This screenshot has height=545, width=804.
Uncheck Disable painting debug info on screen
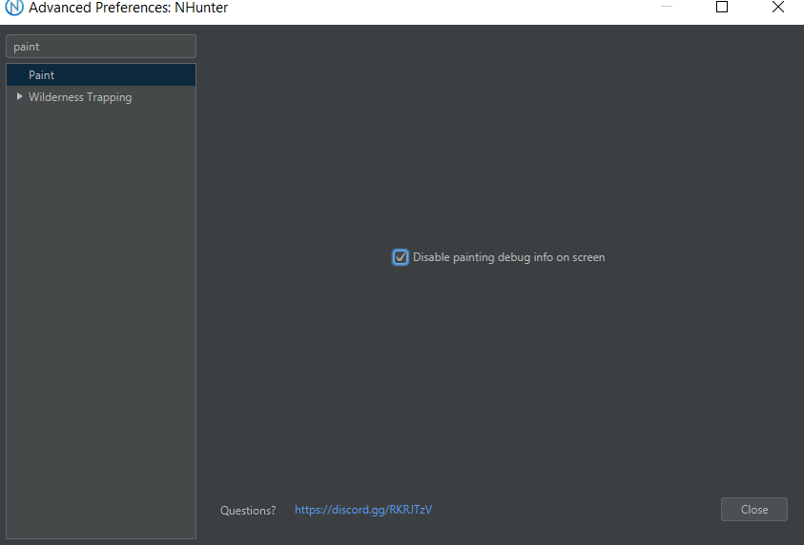click(401, 257)
